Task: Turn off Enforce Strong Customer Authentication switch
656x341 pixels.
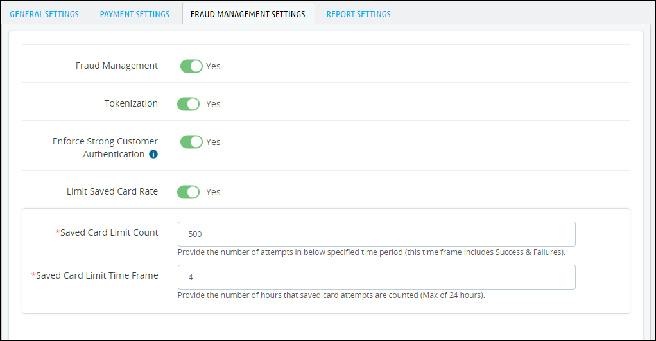Action: (191, 142)
